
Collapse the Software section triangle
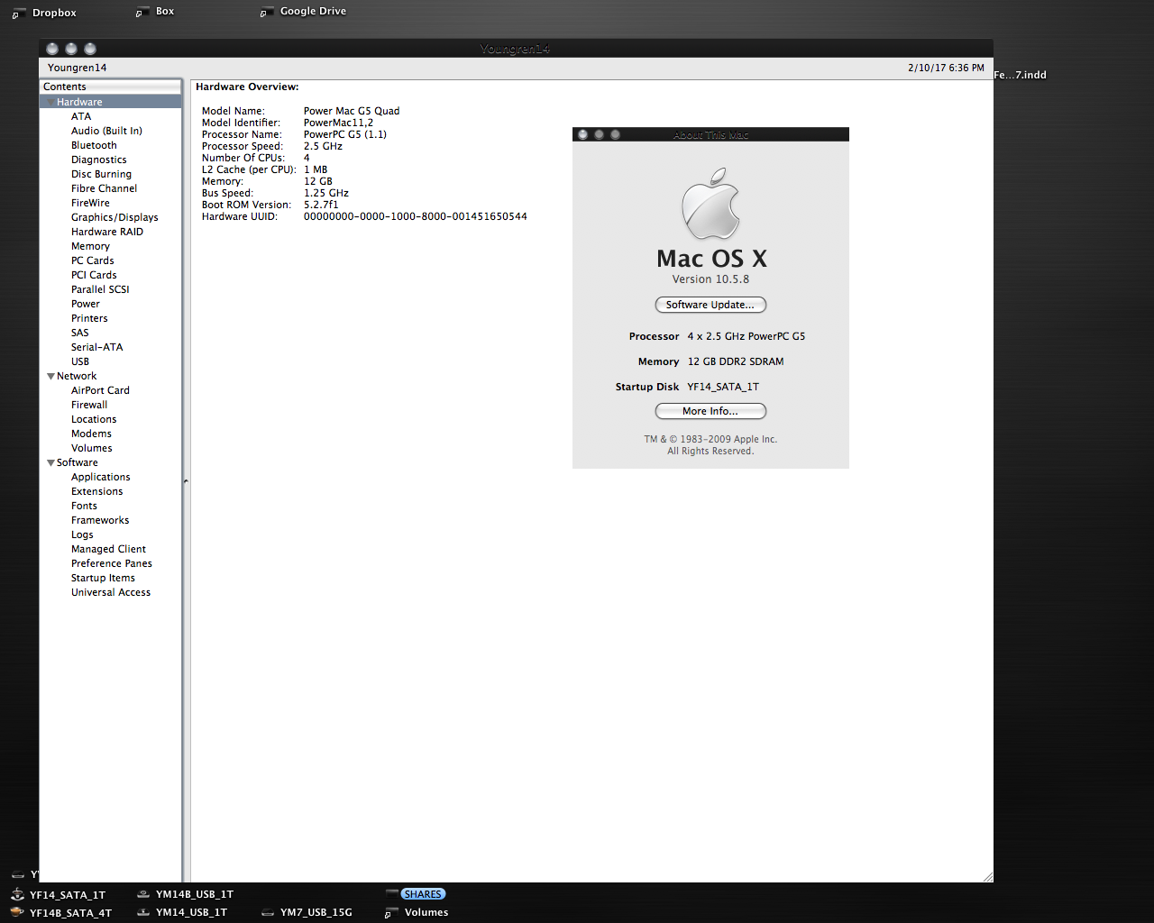pos(50,462)
